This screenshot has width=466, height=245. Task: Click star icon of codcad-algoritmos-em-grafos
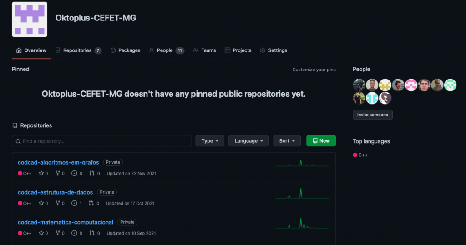tap(41, 173)
